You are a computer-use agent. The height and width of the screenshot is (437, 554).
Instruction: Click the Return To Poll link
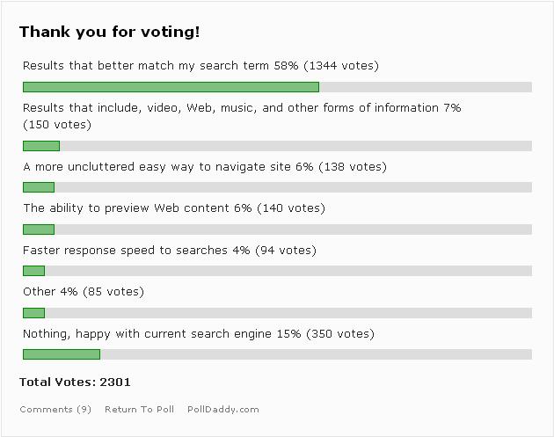[x=139, y=410]
